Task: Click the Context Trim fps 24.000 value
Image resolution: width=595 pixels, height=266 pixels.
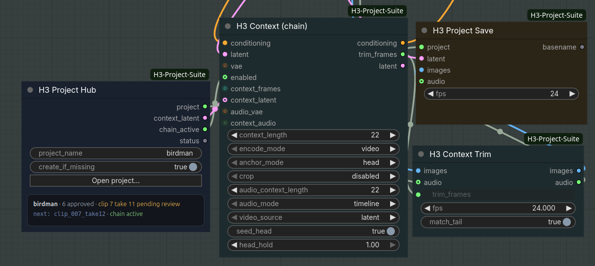Action: pyautogui.click(x=544, y=208)
